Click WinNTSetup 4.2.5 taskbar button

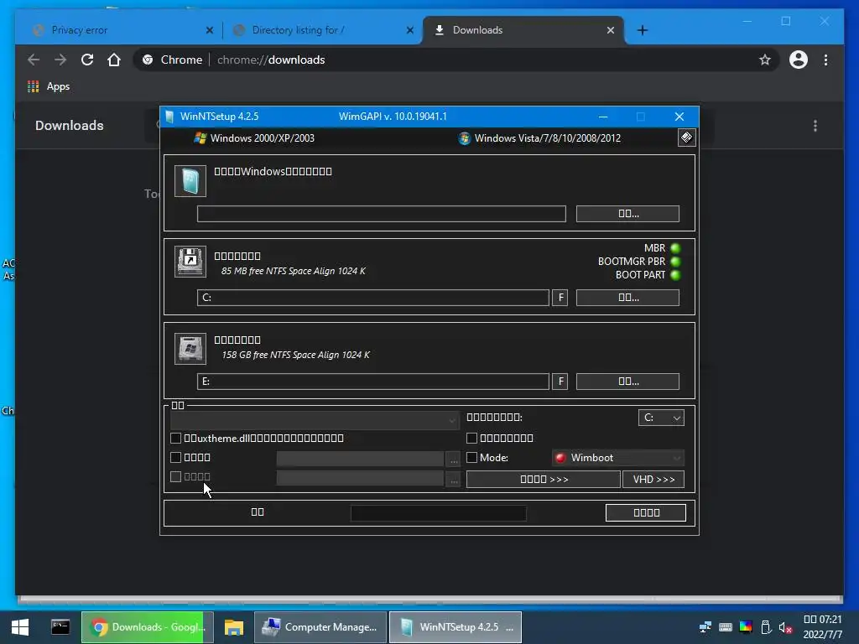coord(456,627)
